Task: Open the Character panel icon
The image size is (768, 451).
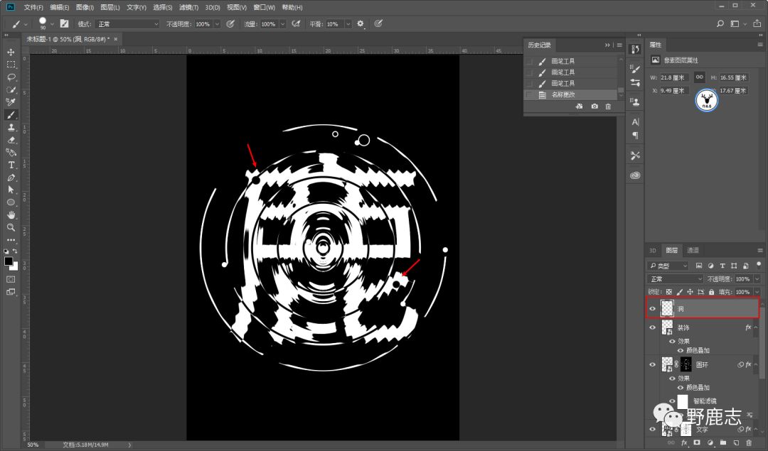Action: pyautogui.click(x=635, y=121)
